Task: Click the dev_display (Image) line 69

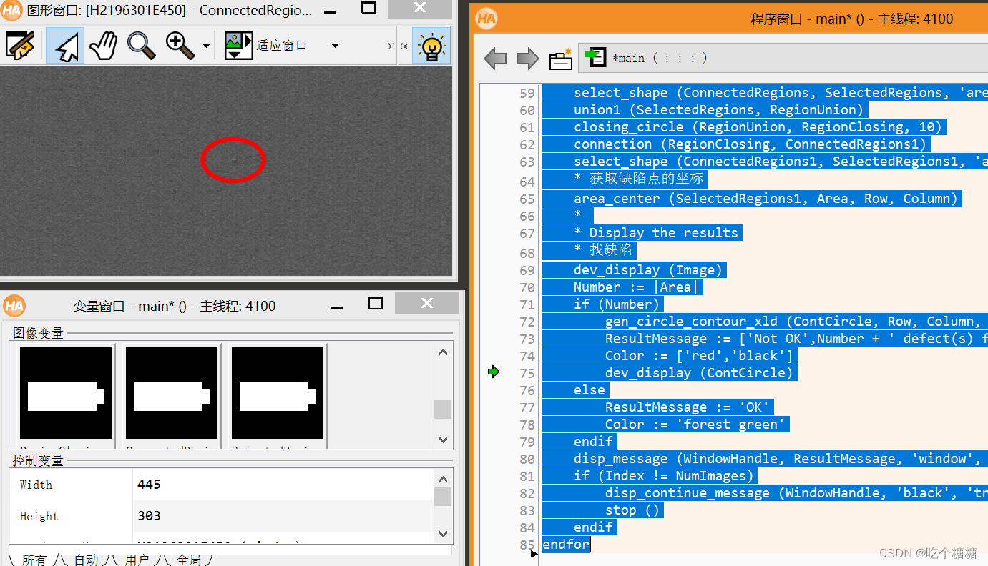Action: (x=649, y=270)
